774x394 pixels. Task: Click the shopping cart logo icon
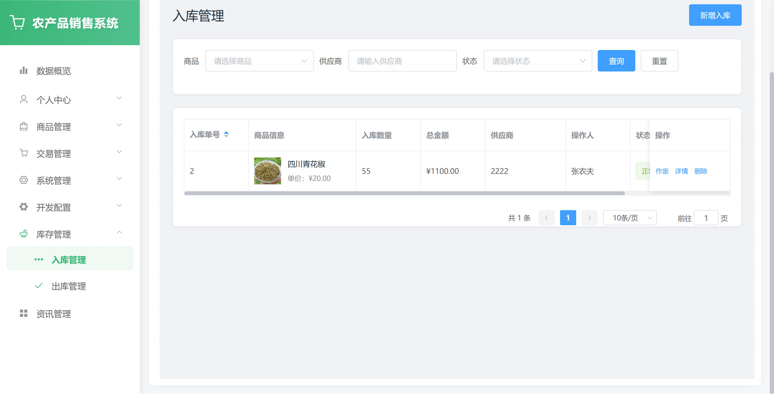(17, 23)
